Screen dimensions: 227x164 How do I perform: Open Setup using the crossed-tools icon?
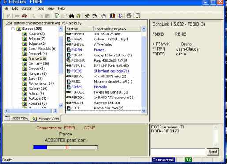(x=87, y=16)
